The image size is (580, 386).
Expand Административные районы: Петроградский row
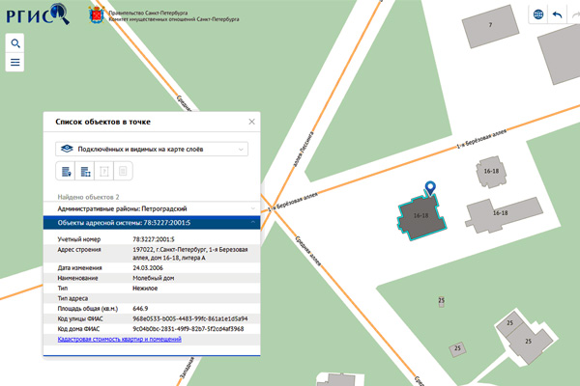point(152,208)
